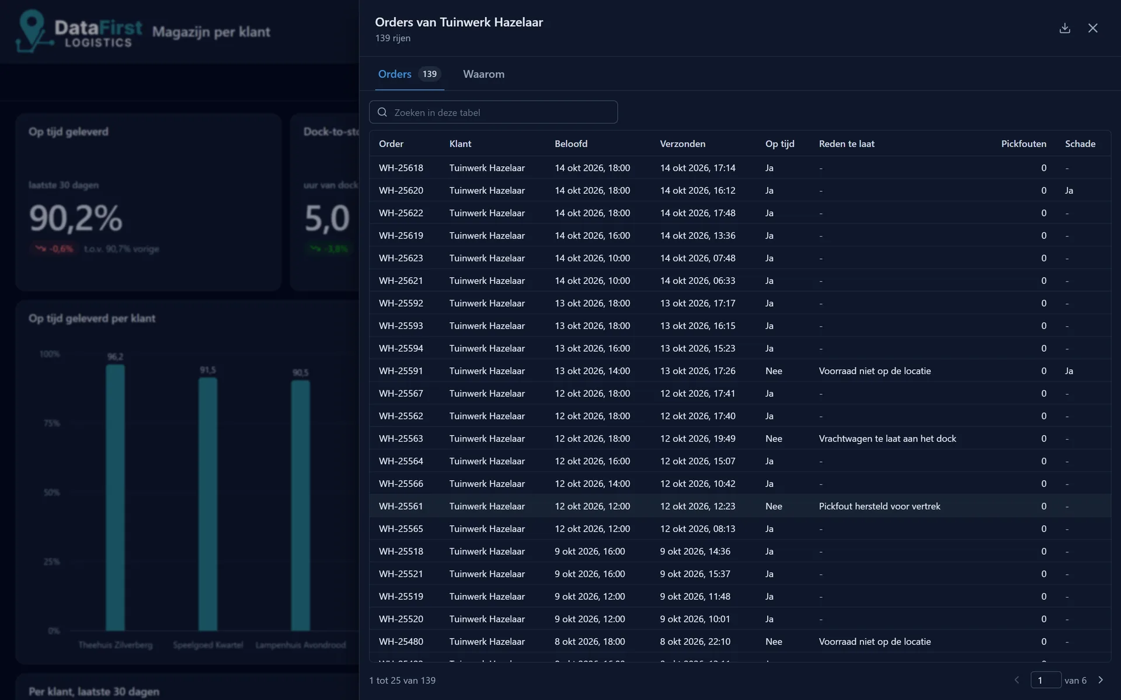Switch to the Waarom tab
Viewport: 1121px width, 700px height.
click(x=483, y=74)
